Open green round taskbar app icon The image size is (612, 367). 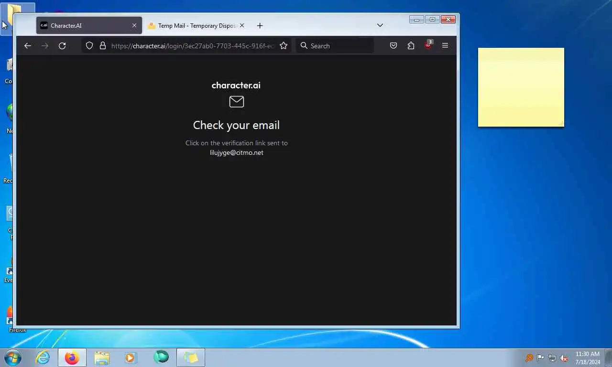pos(161,357)
